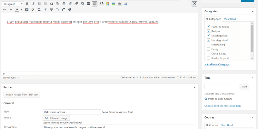Switch to Most Used courses tab
The height and width of the screenshot is (129, 258).
227,125
